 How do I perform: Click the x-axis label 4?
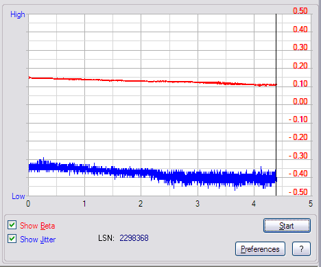pos(254,203)
